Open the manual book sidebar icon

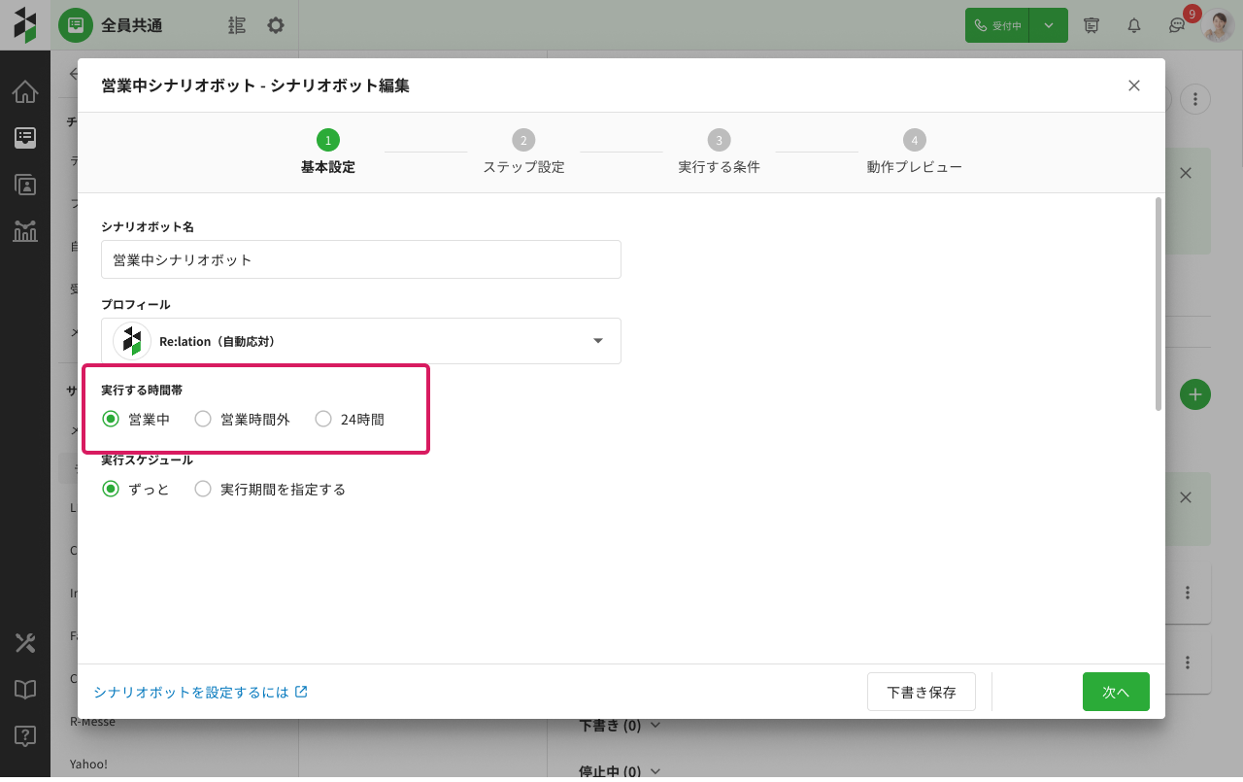click(25, 690)
